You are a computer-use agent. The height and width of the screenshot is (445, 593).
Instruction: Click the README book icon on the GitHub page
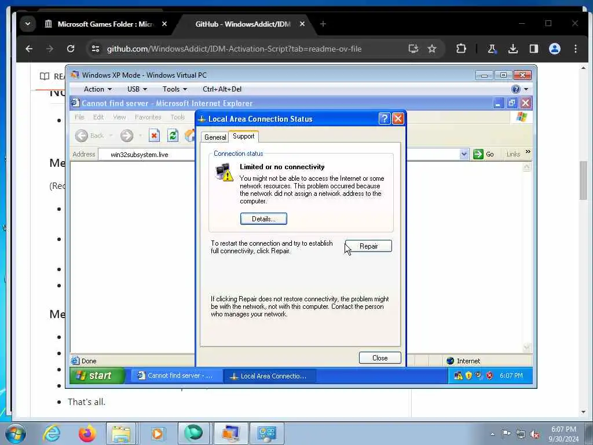pos(45,76)
